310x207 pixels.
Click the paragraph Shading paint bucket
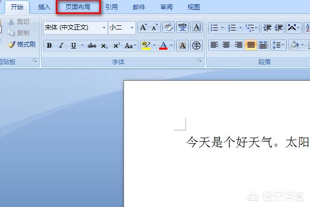pos(295,45)
